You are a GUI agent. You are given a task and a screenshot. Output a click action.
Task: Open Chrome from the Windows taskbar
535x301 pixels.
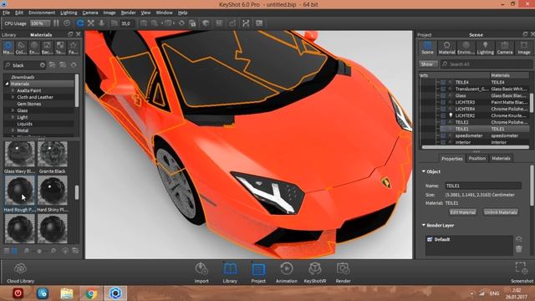click(91, 293)
